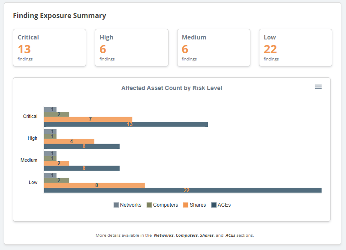Open the Computers section link

(x=187, y=235)
